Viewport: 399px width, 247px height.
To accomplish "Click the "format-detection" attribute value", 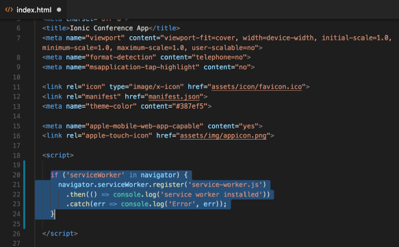I will coord(121,57).
